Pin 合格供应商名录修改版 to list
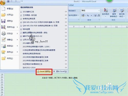Viewport: 128px width, 96px height. coord(66,54)
